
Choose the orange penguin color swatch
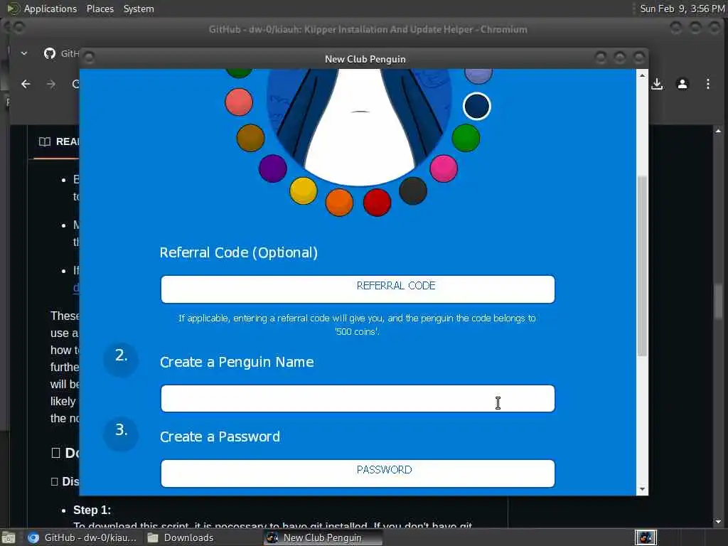pyautogui.click(x=339, y=203)
